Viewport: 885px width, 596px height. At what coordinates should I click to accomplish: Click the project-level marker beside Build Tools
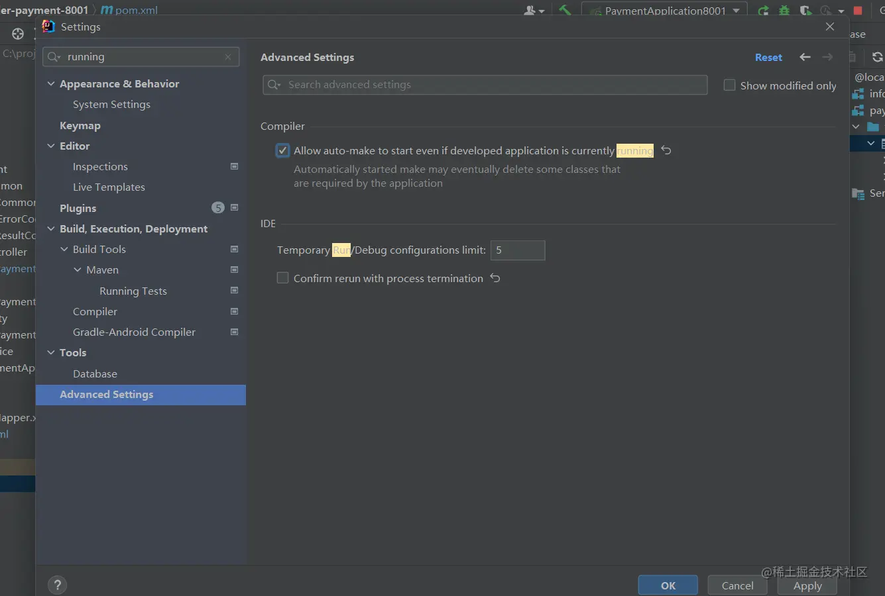(x=234, y=249)
